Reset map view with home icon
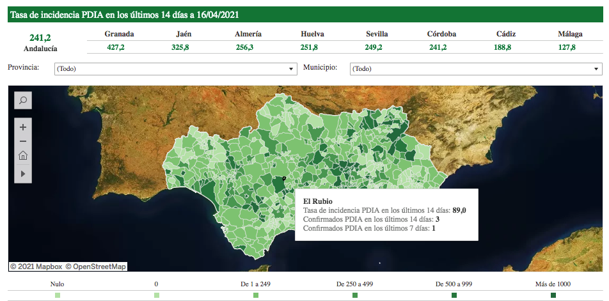Viewport: 609px width, 301px height. 23,156
